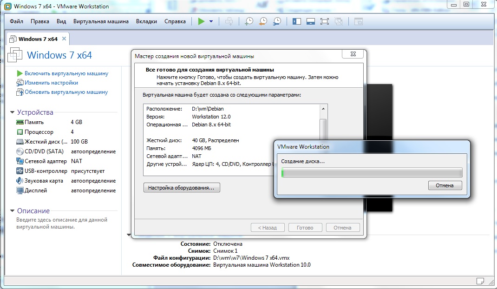Click Настройка оборудования button in wizard

tap(182, 188)
